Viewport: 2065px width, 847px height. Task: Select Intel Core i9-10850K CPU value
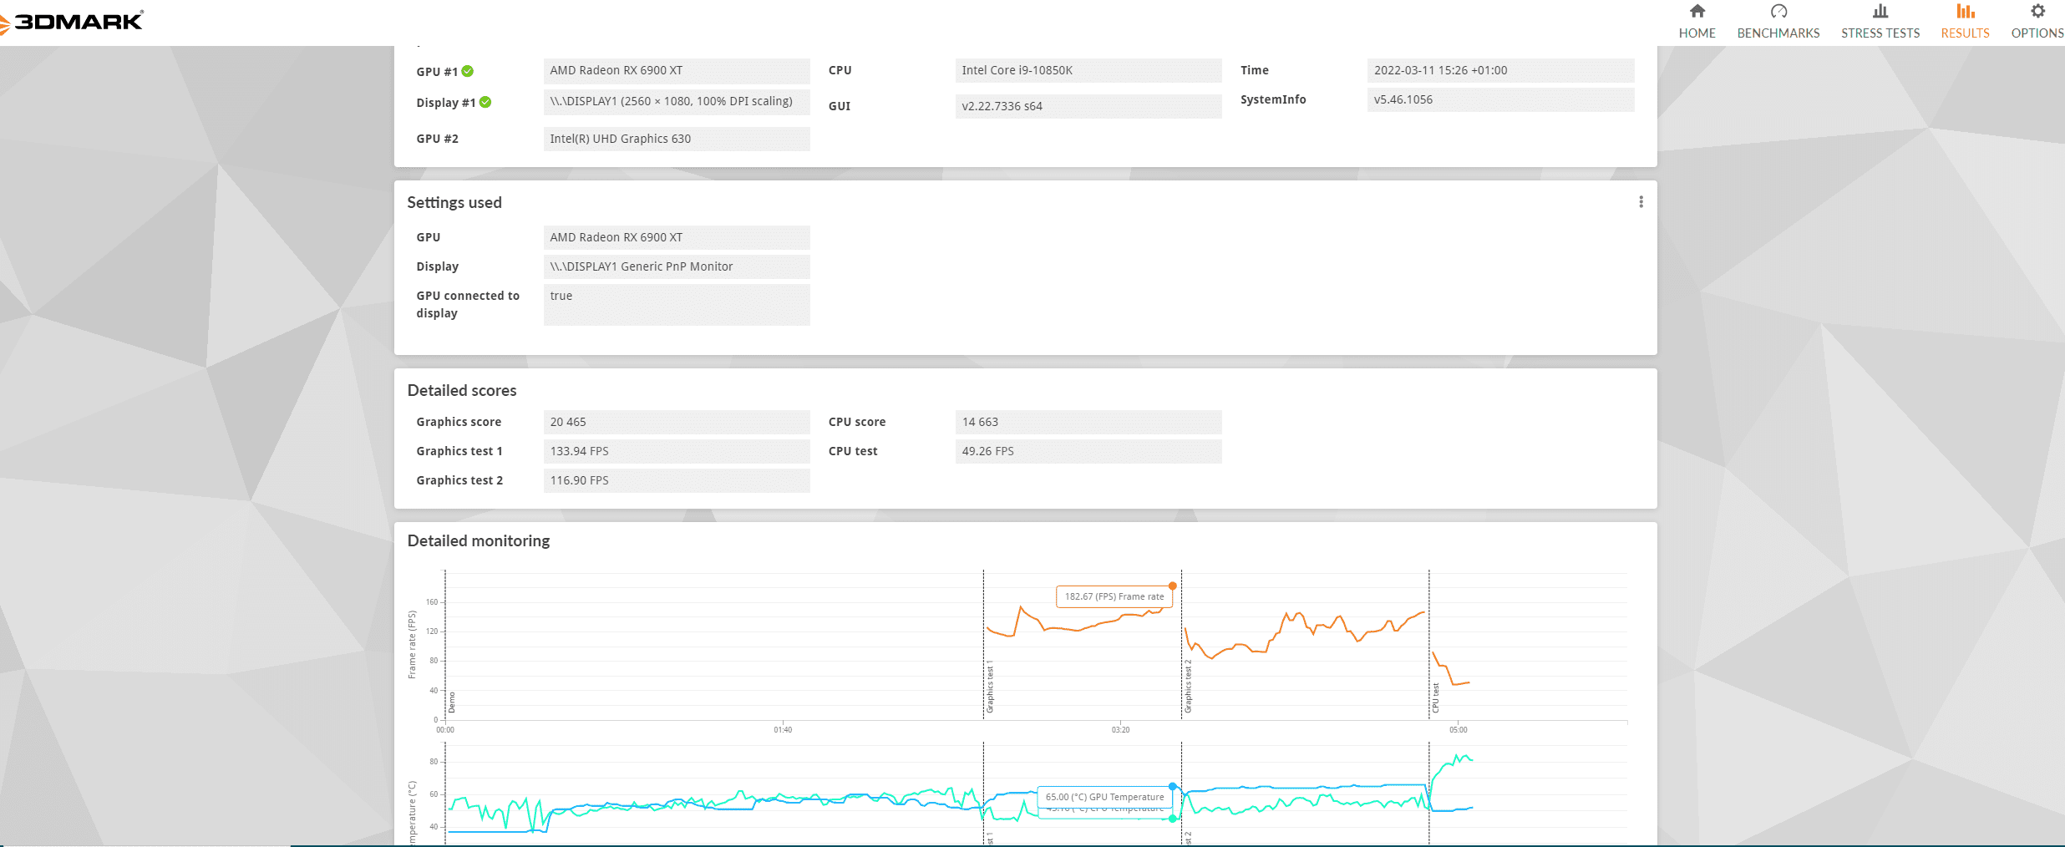[x=1088, y=70]
